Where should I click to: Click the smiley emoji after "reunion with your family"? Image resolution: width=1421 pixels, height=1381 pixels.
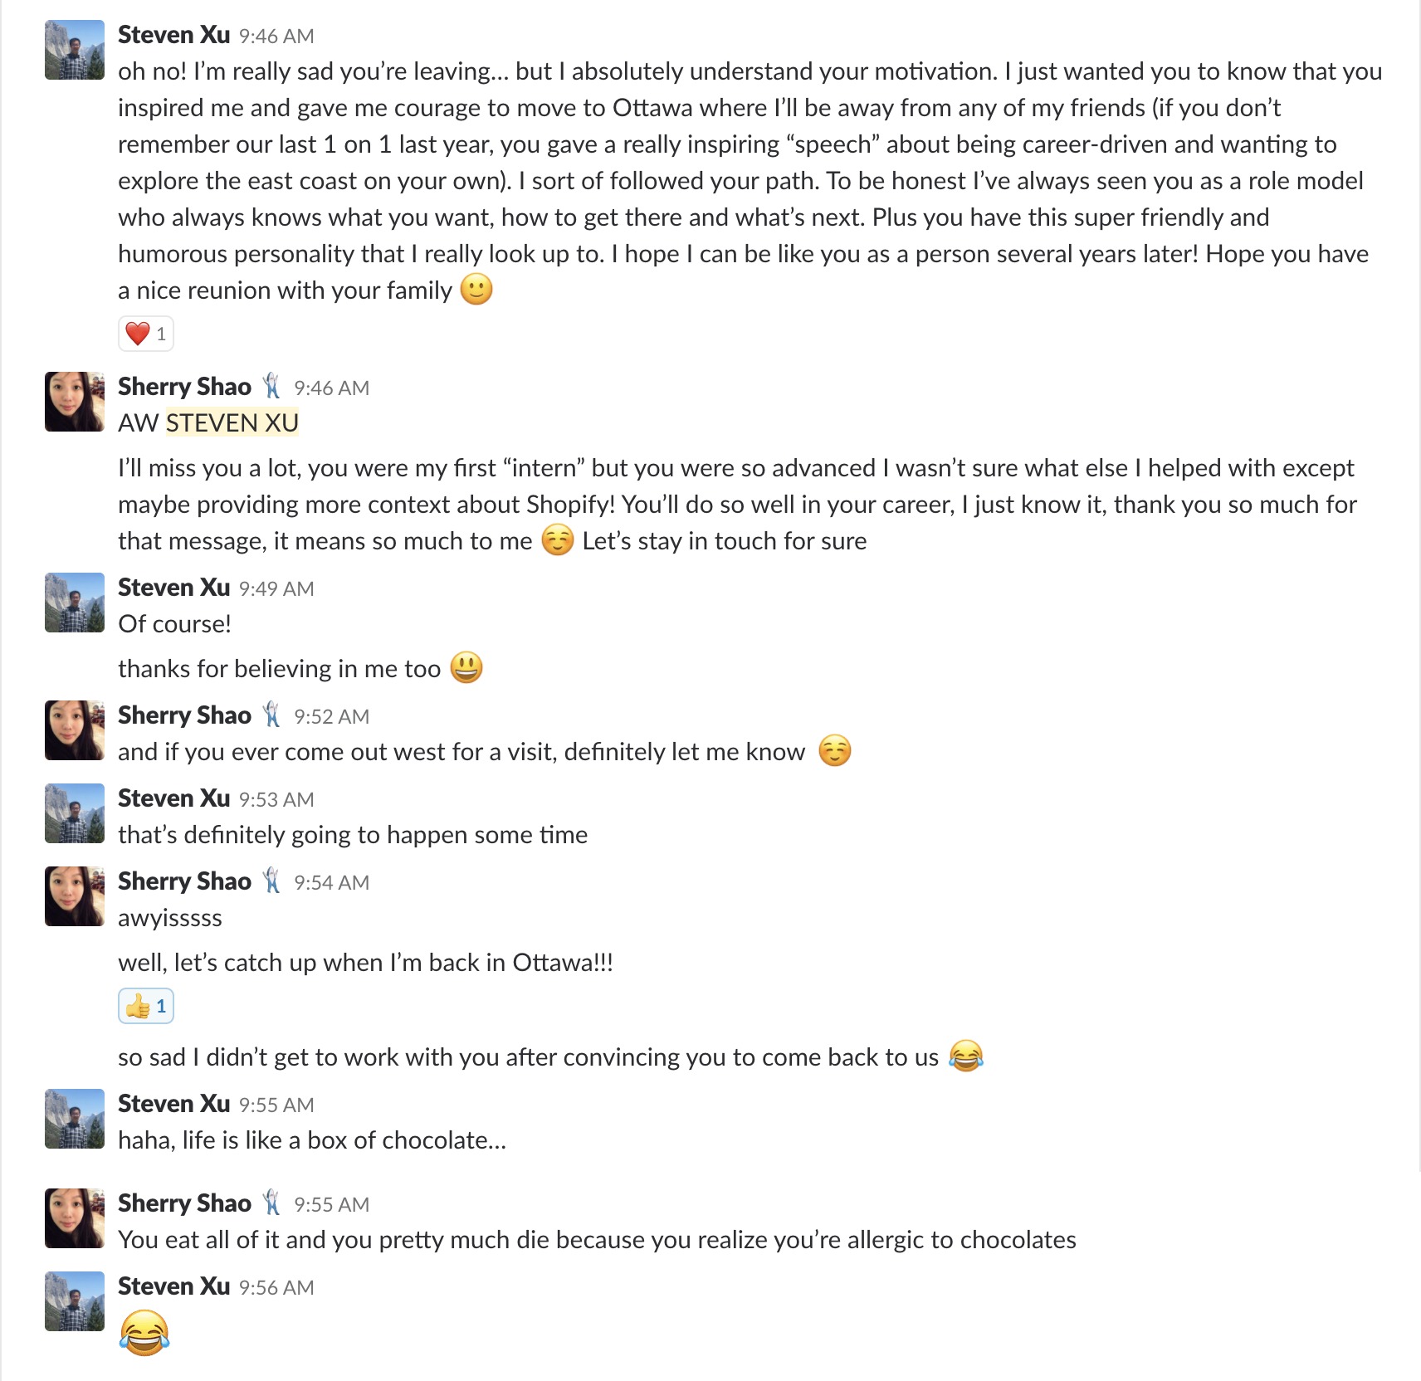coord(476,290)
